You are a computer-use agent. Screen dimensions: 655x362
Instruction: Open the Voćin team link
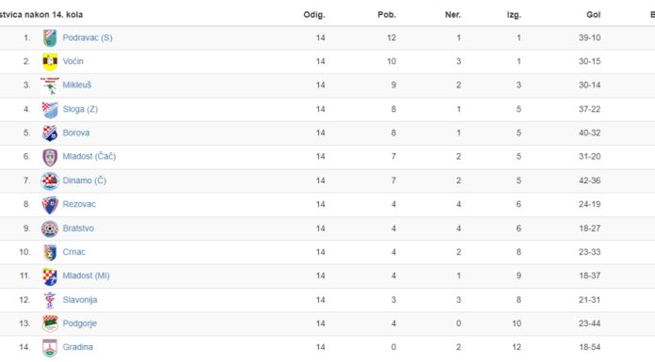[x=73, y=61]
